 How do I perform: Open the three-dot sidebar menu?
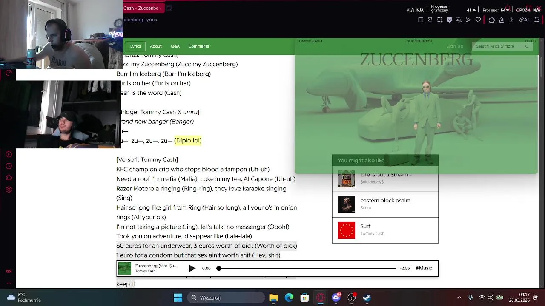9,283
